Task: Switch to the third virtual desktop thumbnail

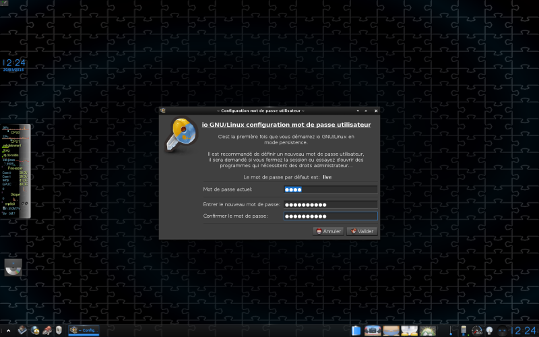Action: pyautogui.click(x=410, y=330)
